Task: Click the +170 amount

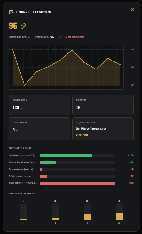Action: point(131,156)
